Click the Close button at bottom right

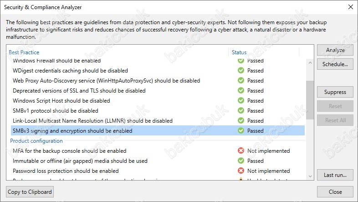[335, 192]
